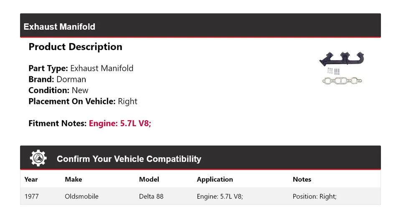The height and width of the screenshot is (218, 401).
Task: Click the Brand: Dorman line
Action: click(x=57, y=79)
